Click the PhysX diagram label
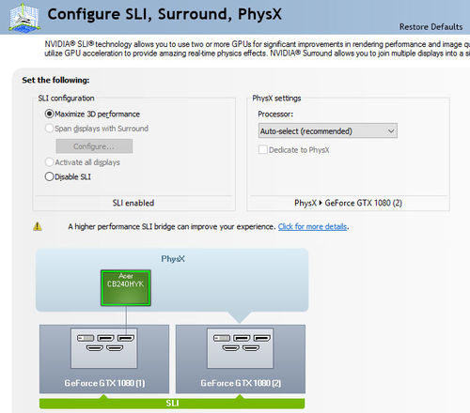The height and width of the screenshot is (413, 470). point(173,259)
